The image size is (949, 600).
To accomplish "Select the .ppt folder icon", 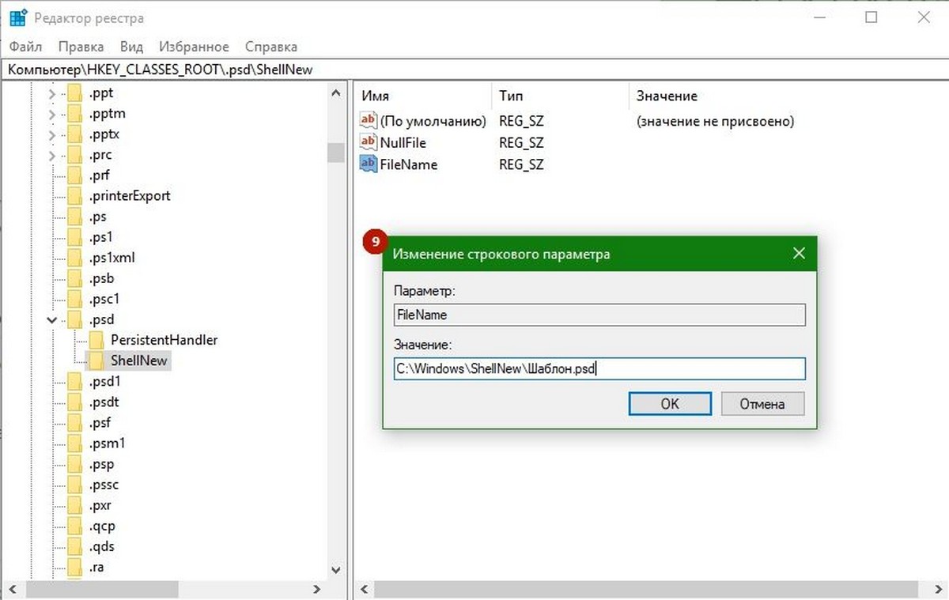I will 75,93.
